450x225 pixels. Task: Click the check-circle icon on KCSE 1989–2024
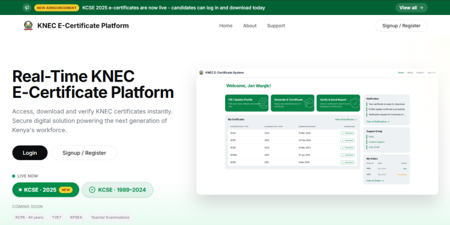click(92, 190)
